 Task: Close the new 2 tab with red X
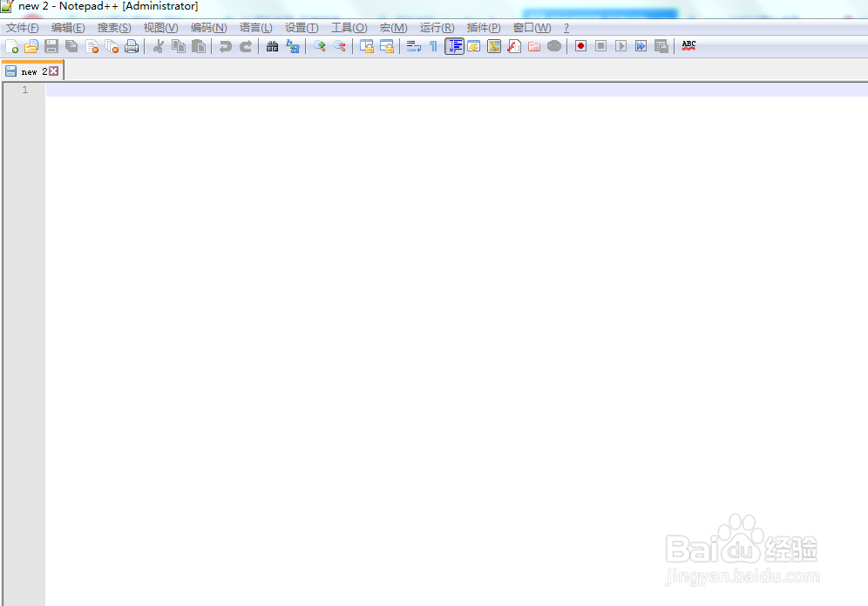[x=54, y=71]
